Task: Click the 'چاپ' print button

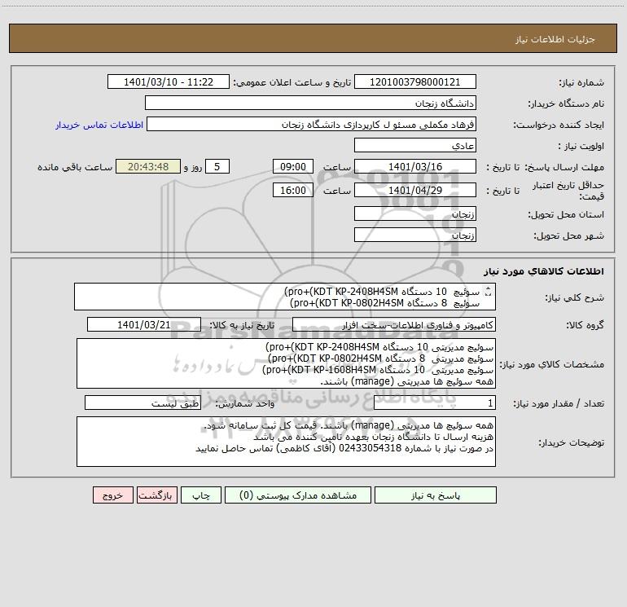Action: tap(201, 495)
